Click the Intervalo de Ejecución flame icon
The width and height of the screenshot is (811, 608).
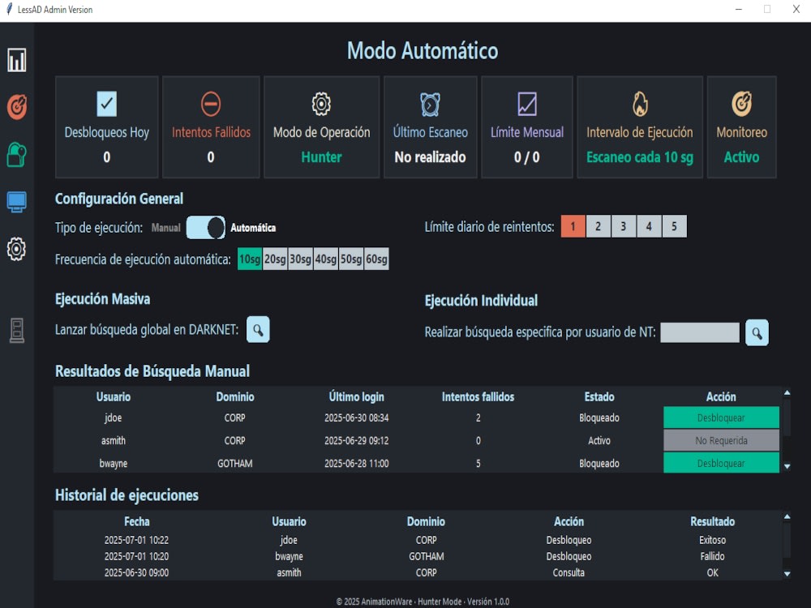tap(640, 104)
